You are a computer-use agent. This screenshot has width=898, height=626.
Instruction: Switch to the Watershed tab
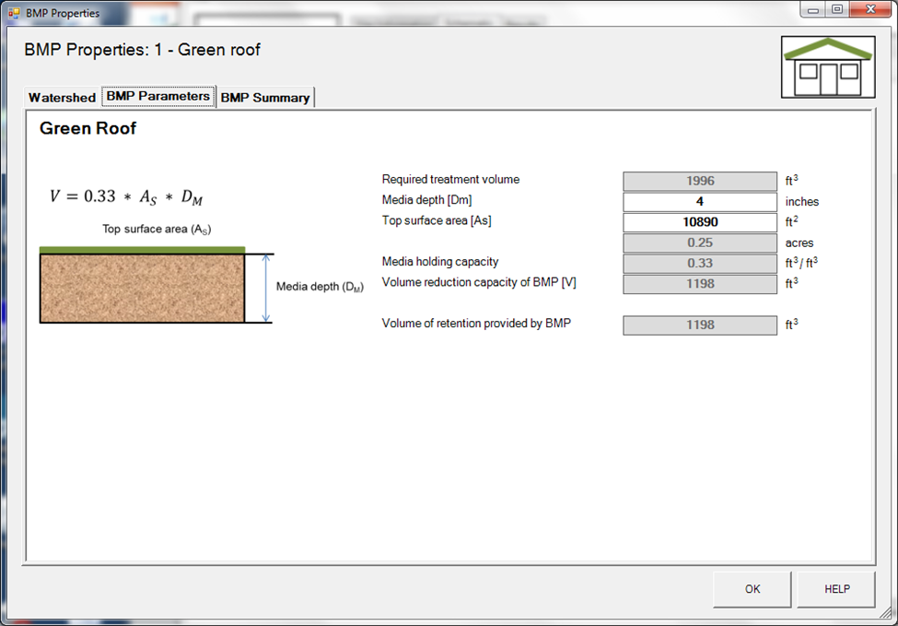click(x=62, y=98)
